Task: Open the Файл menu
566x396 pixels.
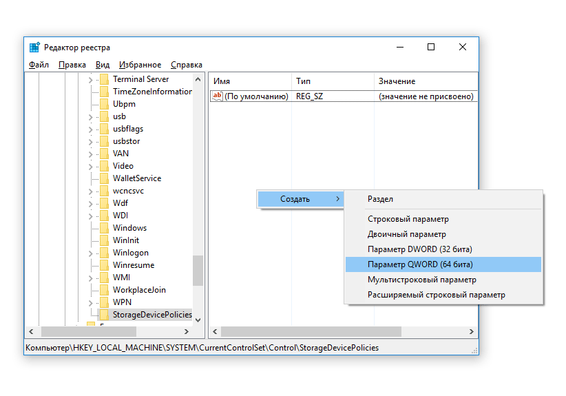Action: [39, 65]
